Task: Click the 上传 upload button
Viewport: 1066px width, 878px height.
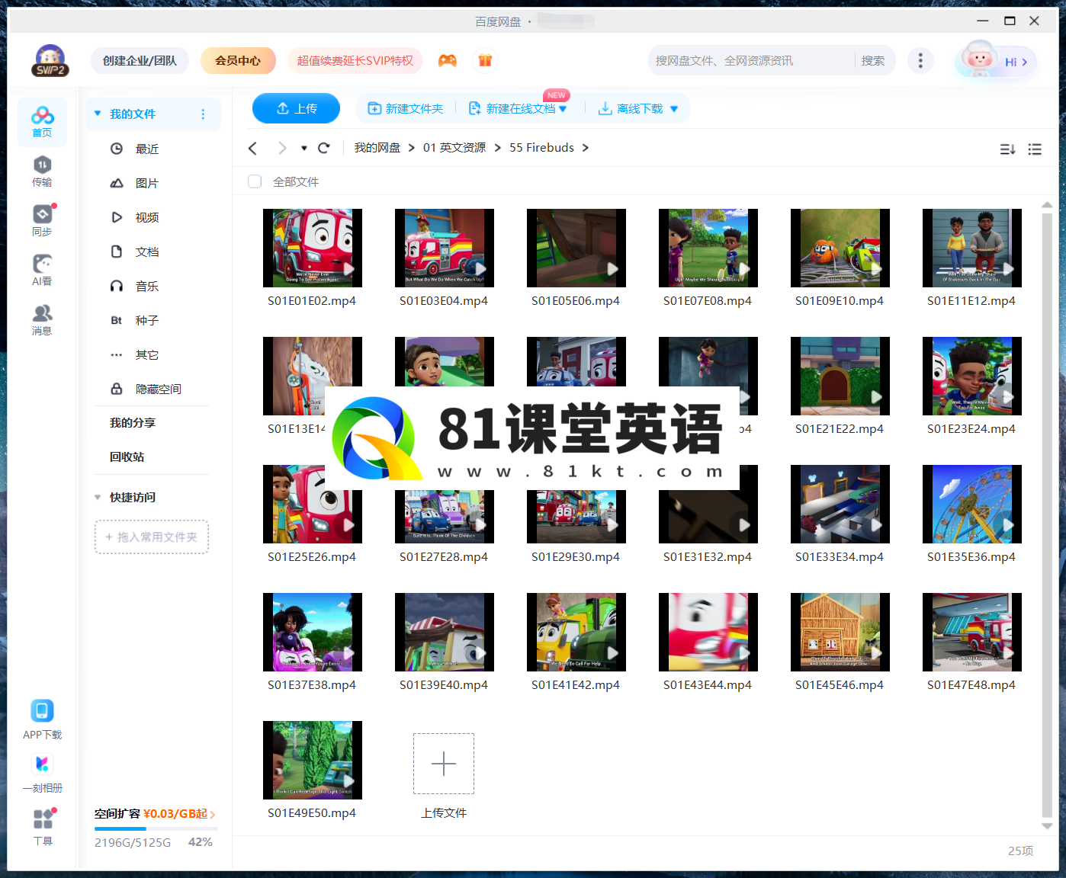Action: pos(296,108)
